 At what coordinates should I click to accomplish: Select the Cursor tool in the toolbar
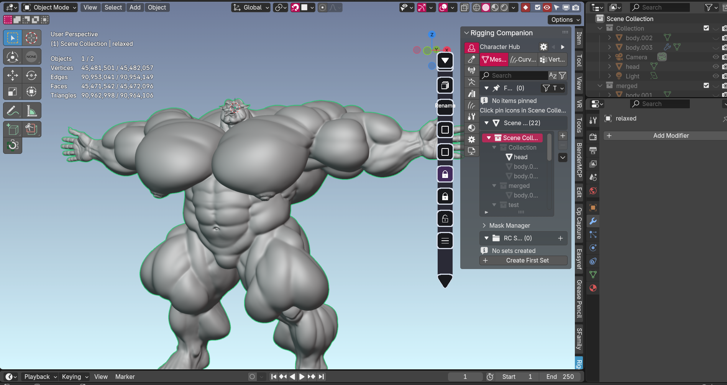coord(31,38)
